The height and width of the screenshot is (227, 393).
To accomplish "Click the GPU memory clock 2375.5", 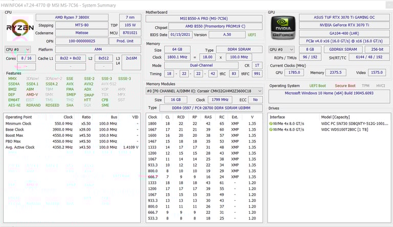I will click(336, 73).
